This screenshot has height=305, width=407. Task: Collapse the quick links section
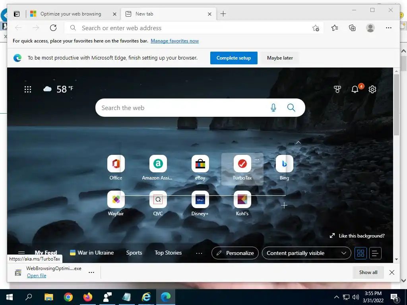[x=298, y=143]
